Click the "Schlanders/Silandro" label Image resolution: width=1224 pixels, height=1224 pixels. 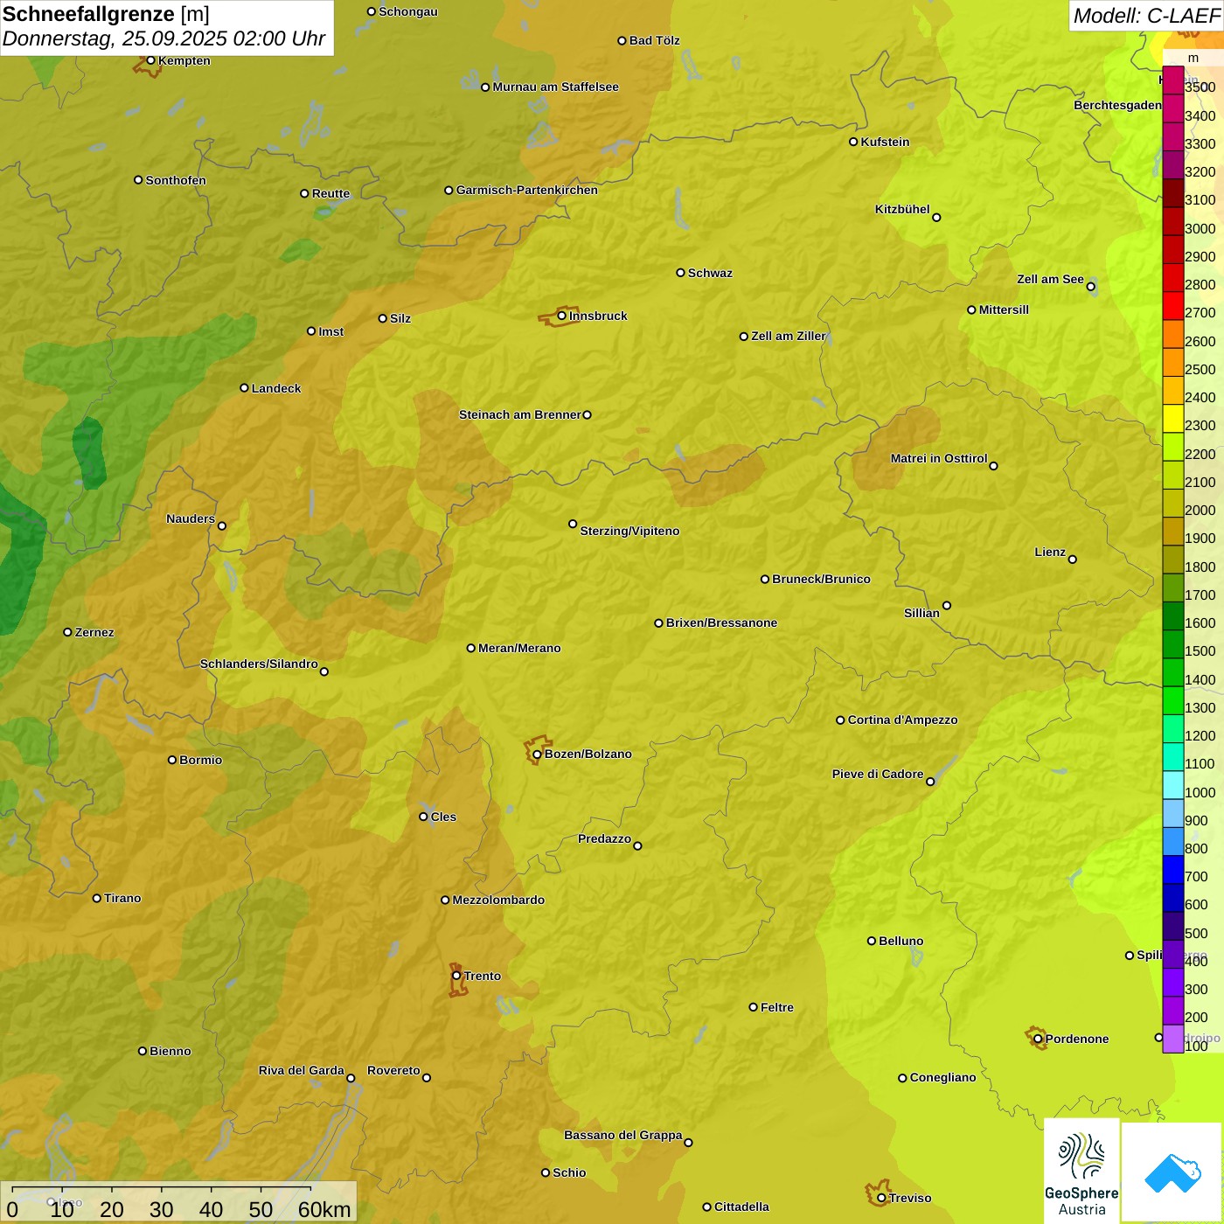point(259,664)
